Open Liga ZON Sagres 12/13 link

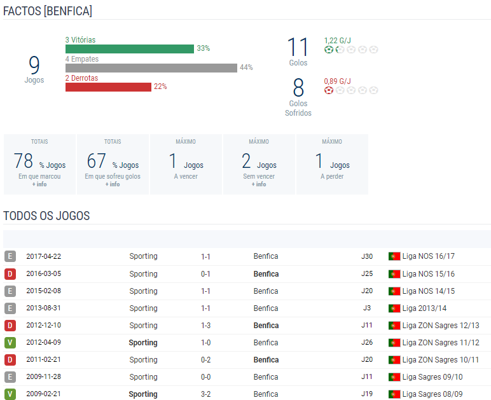point(441,326)
